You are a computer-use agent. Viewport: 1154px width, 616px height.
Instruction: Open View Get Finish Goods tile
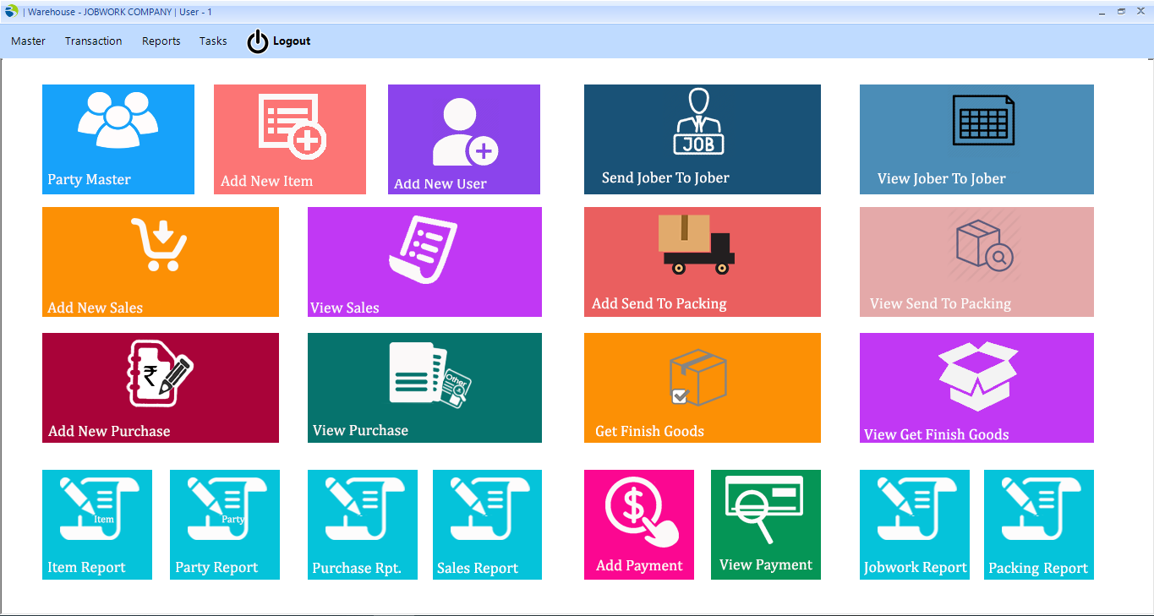pos(976,388)
